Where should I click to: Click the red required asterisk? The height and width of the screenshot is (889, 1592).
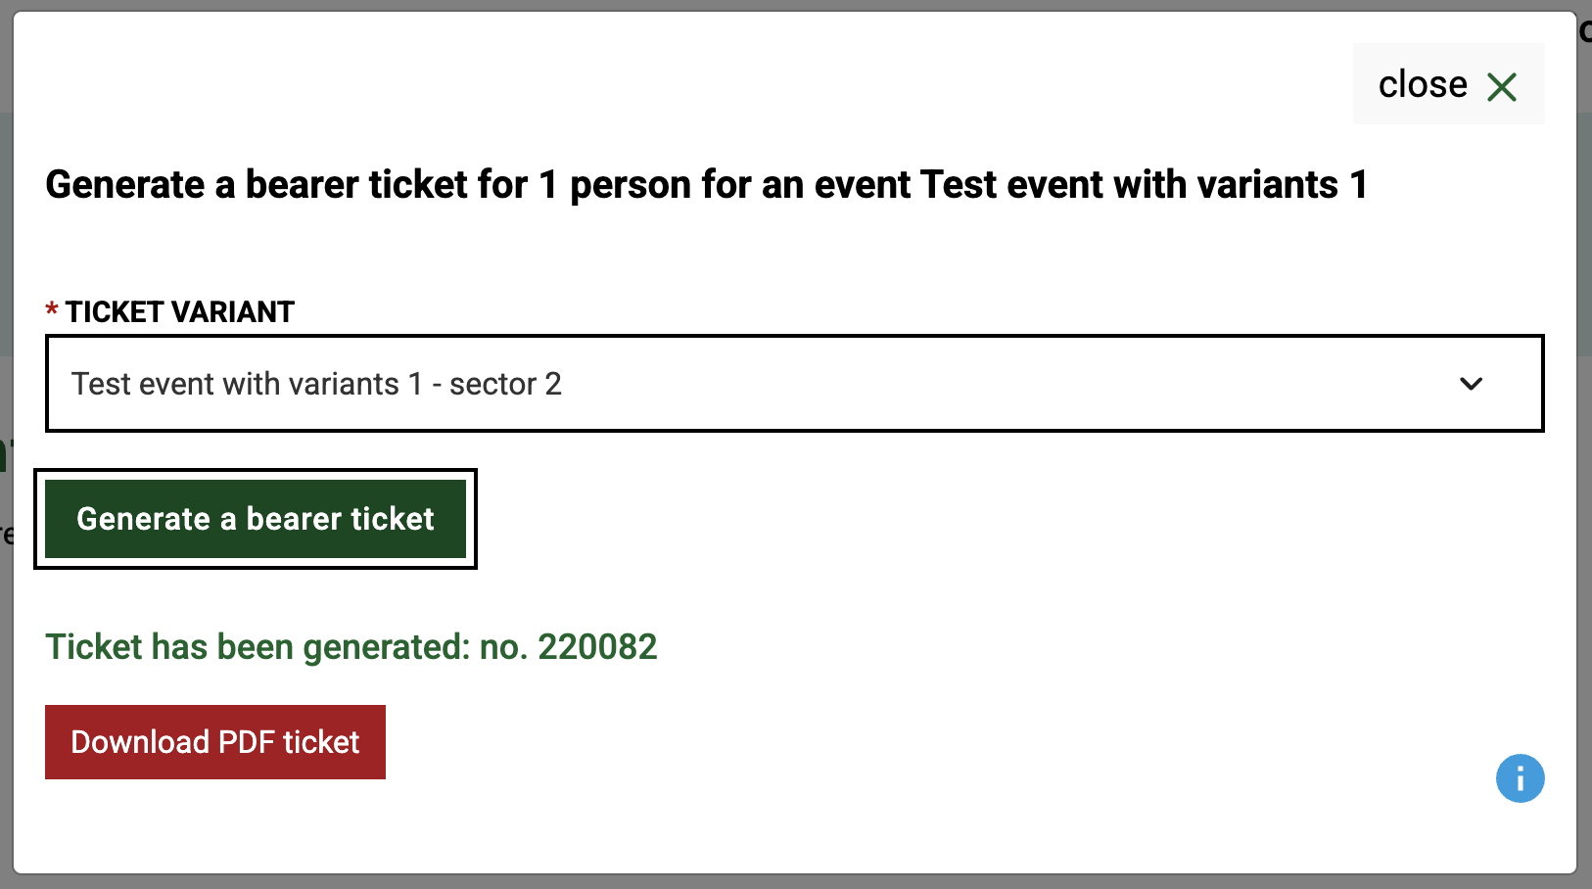52,311
